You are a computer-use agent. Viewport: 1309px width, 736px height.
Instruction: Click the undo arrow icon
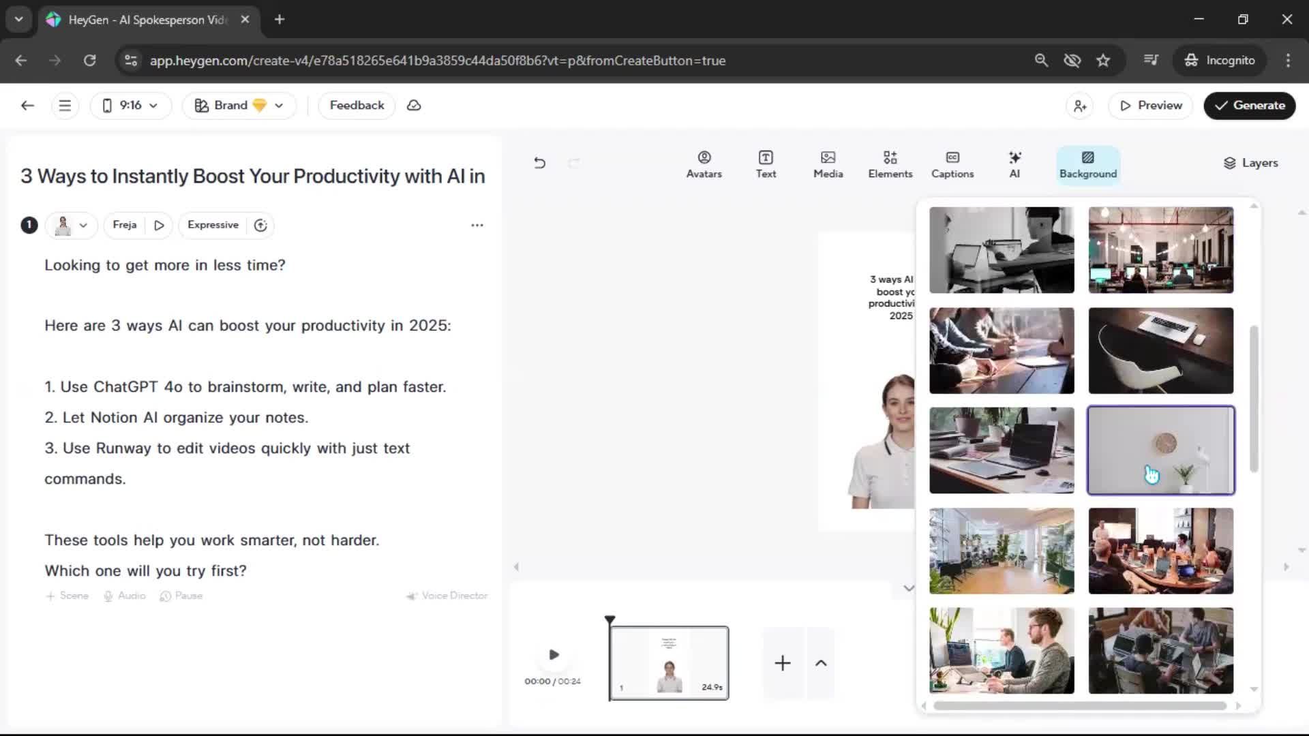coord(539,163)
